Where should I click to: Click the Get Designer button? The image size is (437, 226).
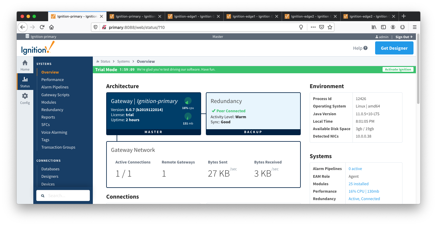[x=394, y=48]
